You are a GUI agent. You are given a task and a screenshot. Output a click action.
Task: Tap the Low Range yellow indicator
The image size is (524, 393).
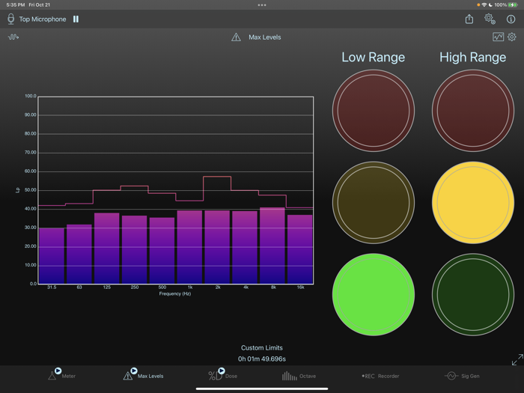pos(374,203)
